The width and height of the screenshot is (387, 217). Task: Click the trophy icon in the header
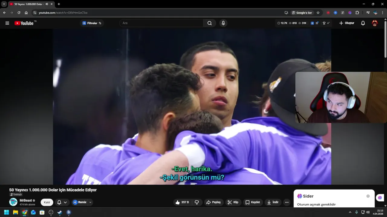(324, 23)
